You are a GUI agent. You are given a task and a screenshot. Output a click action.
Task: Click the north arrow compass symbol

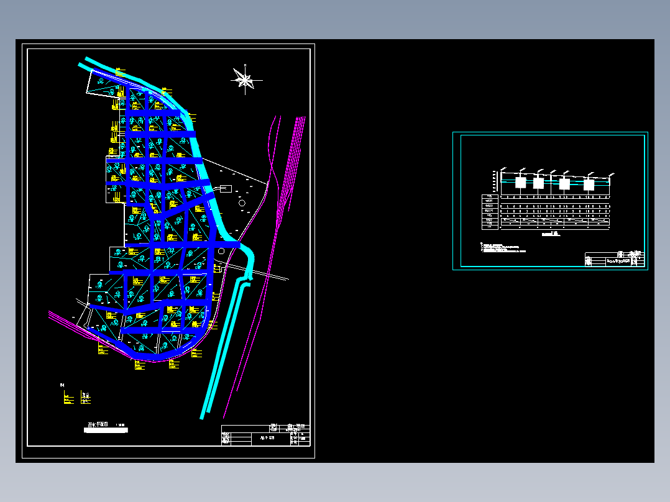[x=246, y=80]
